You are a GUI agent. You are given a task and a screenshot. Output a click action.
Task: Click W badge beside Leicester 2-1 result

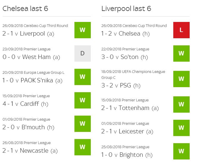point(181,128)
